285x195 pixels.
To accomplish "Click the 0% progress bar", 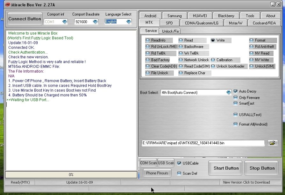I will 71,174.
